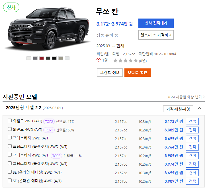
Task: Click 견적 for 프레스티지 (블랙엣지) 4WD row
Action: coord(192,164)
